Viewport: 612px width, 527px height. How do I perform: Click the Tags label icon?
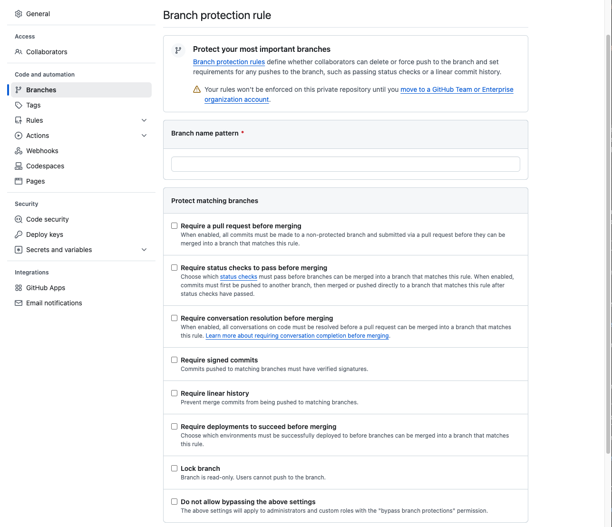point(18,105)
